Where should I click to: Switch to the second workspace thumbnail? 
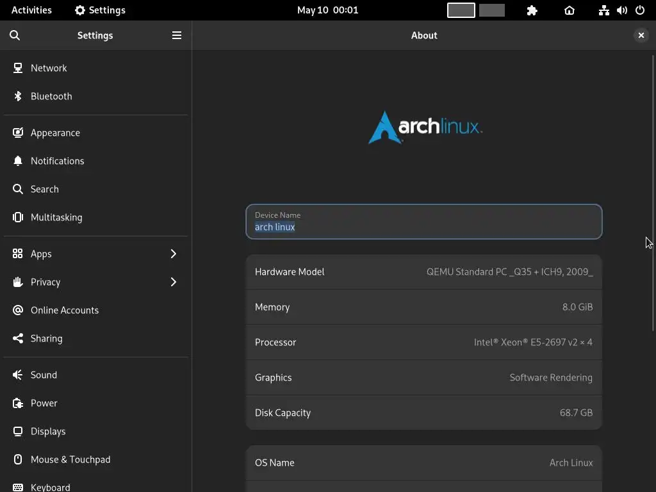click(491, 10)
